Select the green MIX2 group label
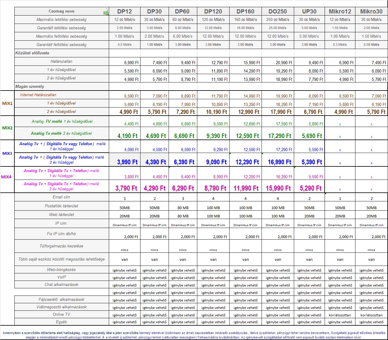Screen dimensions: 388x340 [x=7, y=128]
